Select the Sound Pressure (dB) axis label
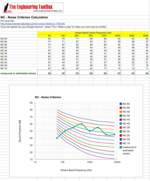Viewport: 150px width, 181px height. [20, 131]
